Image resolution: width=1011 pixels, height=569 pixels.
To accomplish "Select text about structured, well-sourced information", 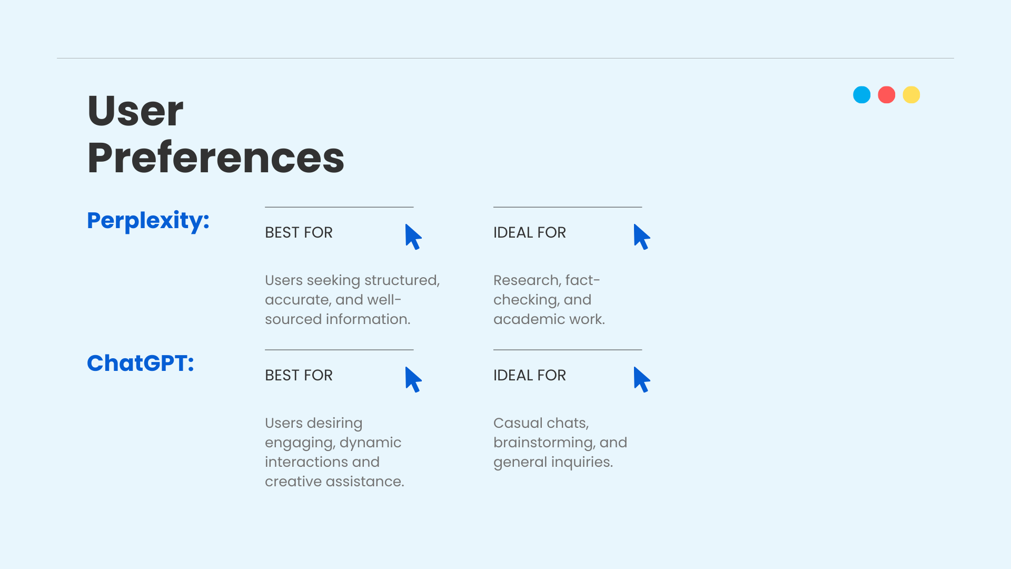I will click(352, 299).
